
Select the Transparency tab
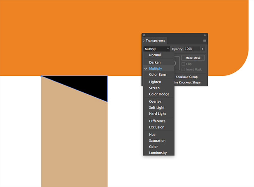click(x=155, y=41)
